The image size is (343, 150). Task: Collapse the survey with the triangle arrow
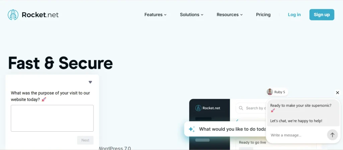click(x=90, y=82)
